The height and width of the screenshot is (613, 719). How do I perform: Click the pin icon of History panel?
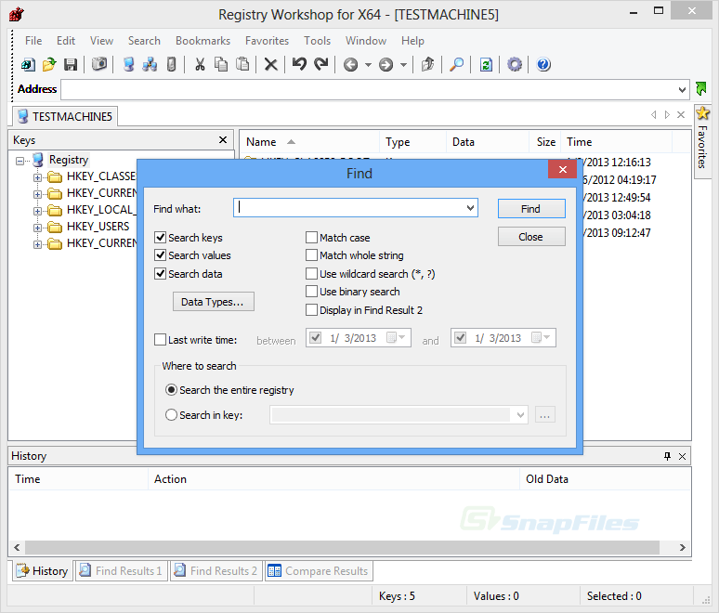(667, 456)
